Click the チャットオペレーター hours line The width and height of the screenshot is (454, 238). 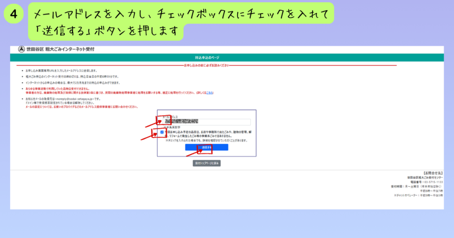419,196
